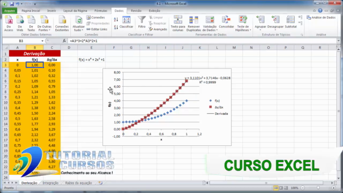Open Editar Links
This screenshot has width=343, height=193.
pyautogui.click(x=97, y=29)
